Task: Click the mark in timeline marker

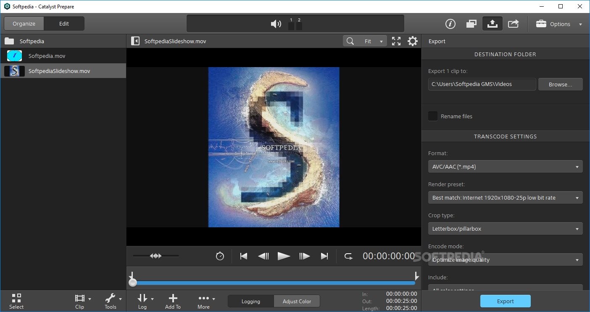Action: 132,275
